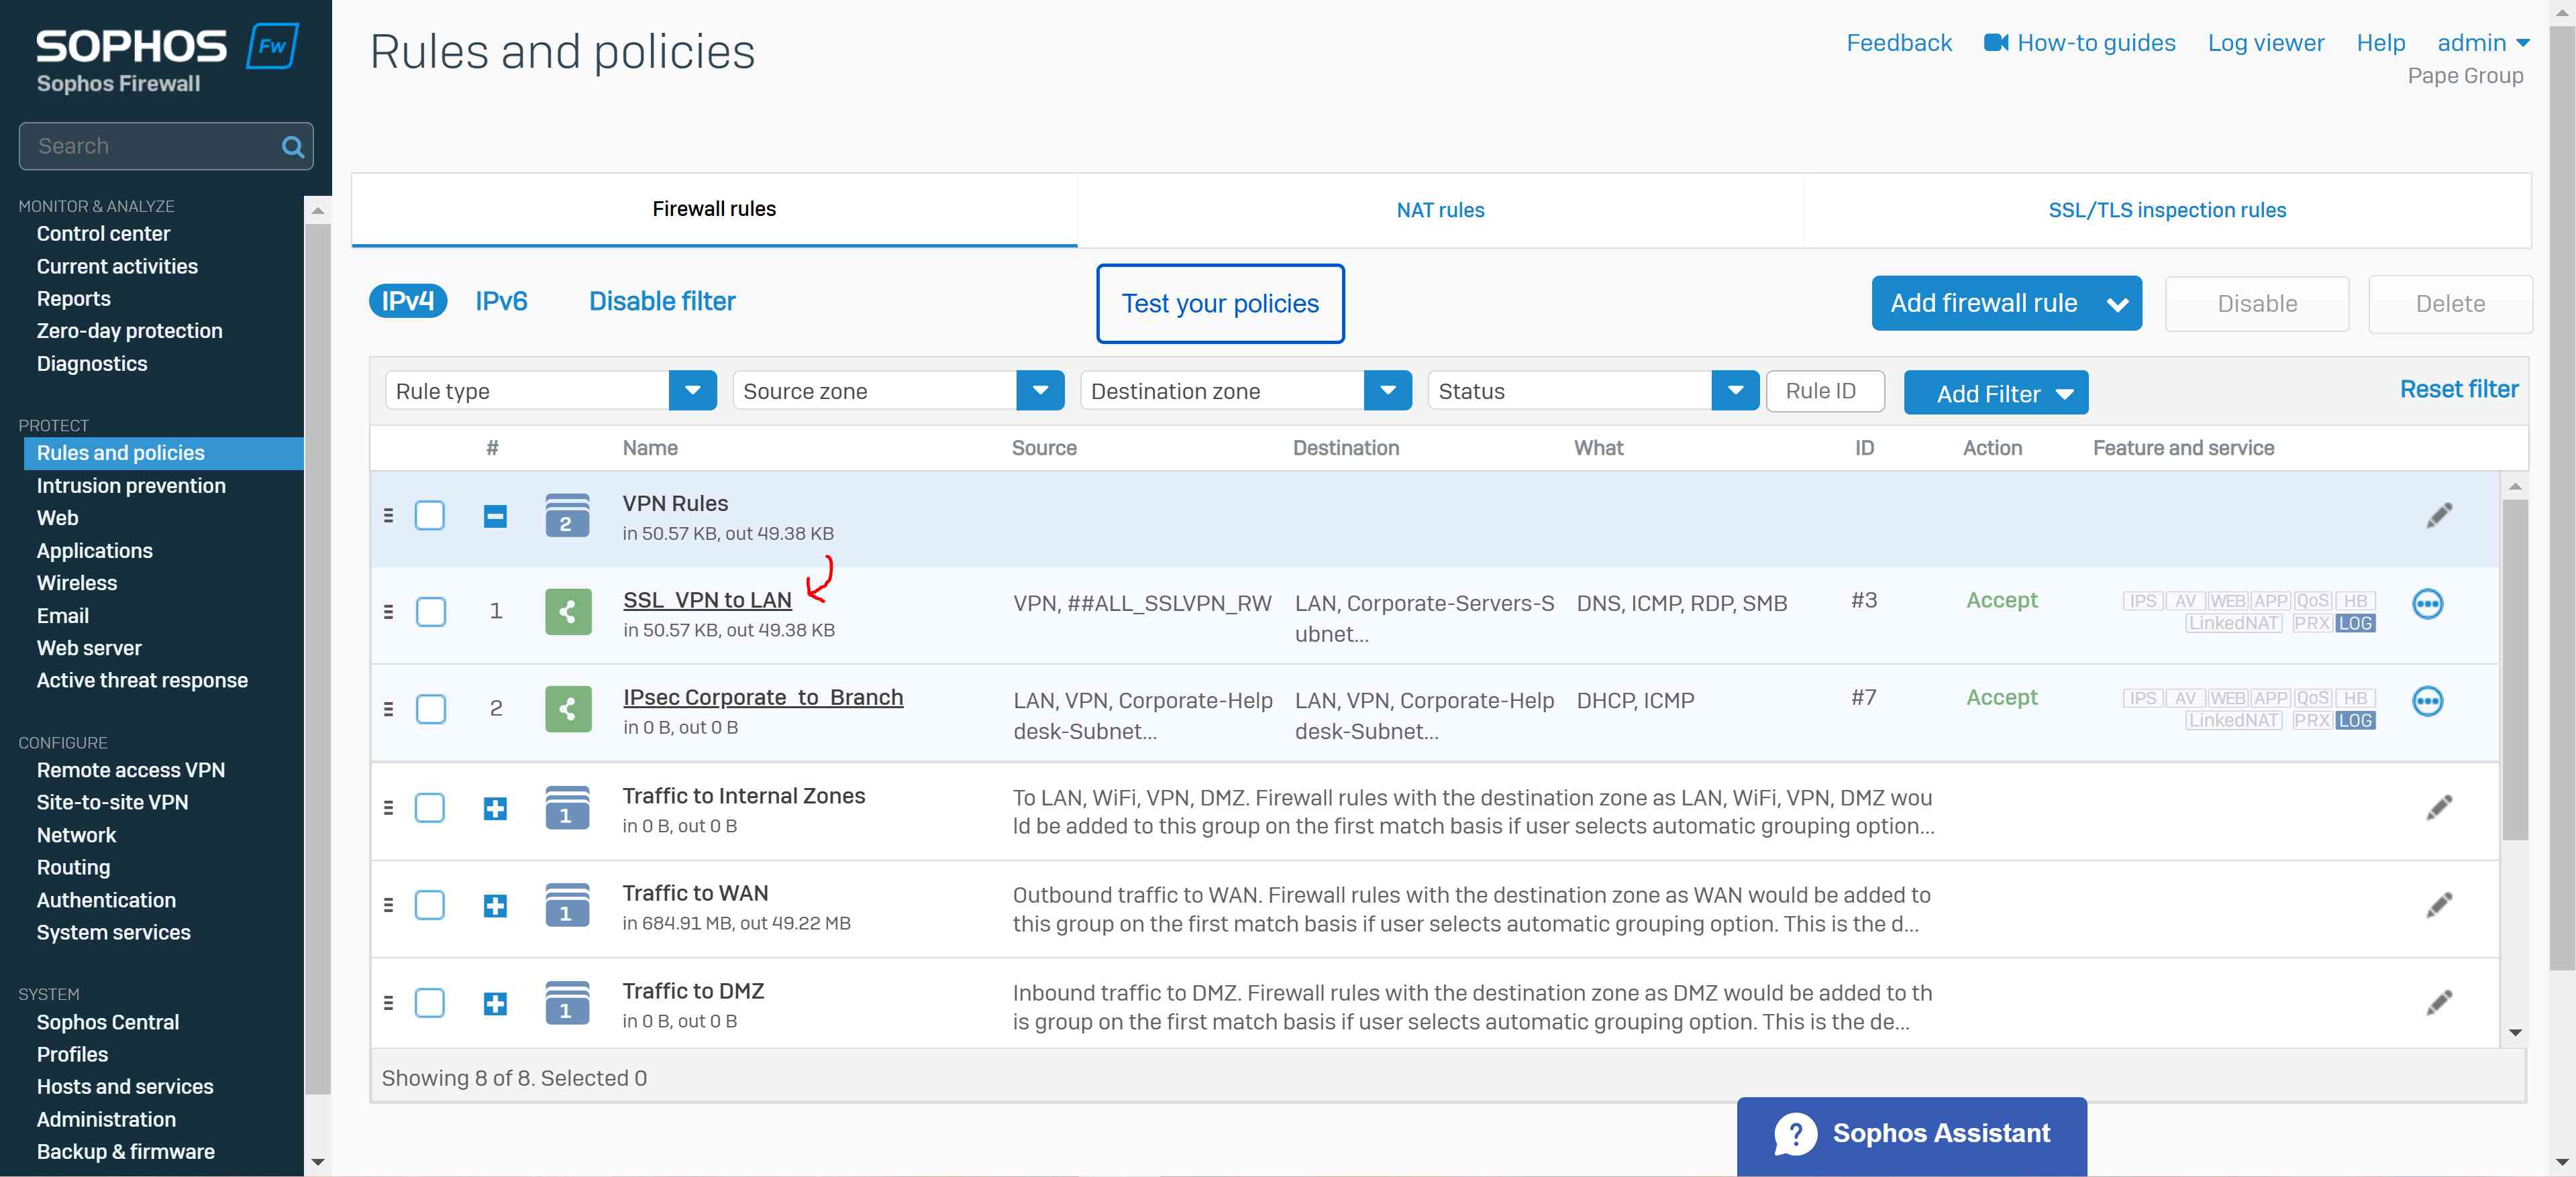Open the Log viewer link
This screenshot has height=1177, width=2576.
pos(2265,43)
